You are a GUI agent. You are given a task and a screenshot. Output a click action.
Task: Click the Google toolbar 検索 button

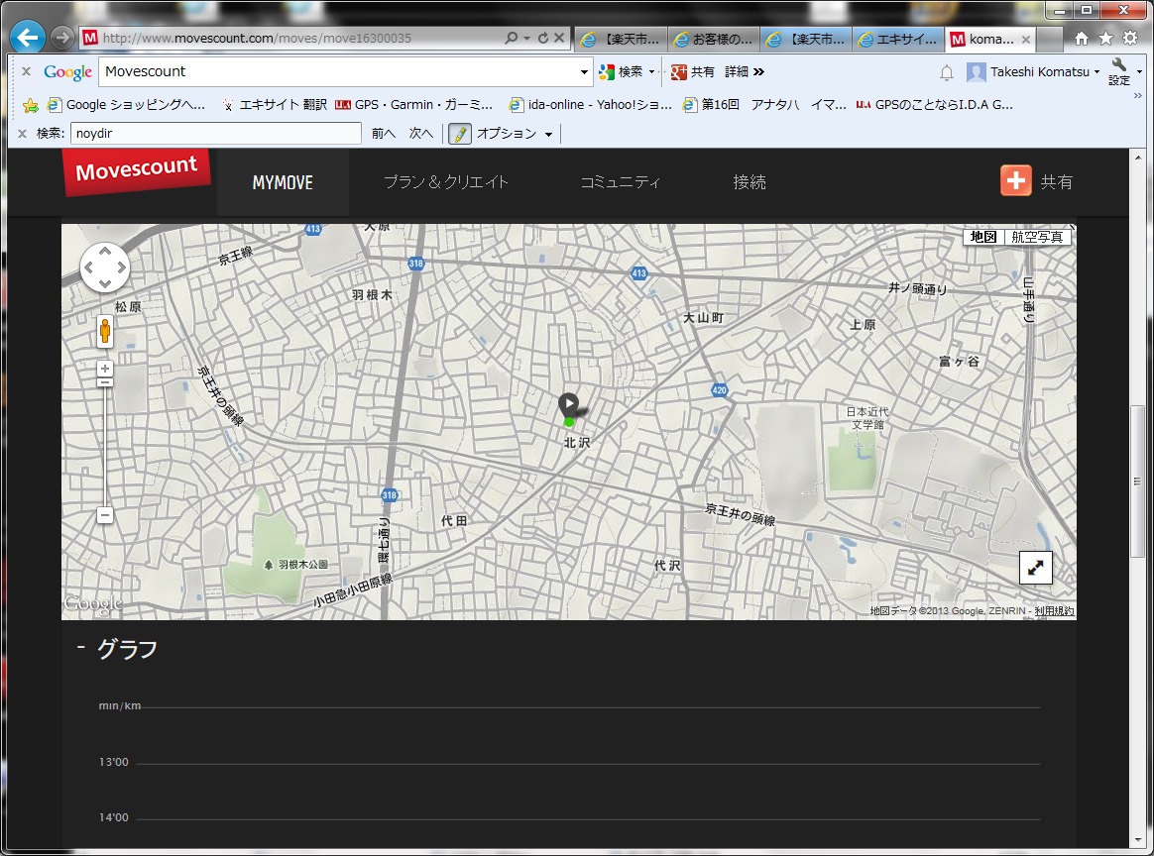[x=623, y=72]
